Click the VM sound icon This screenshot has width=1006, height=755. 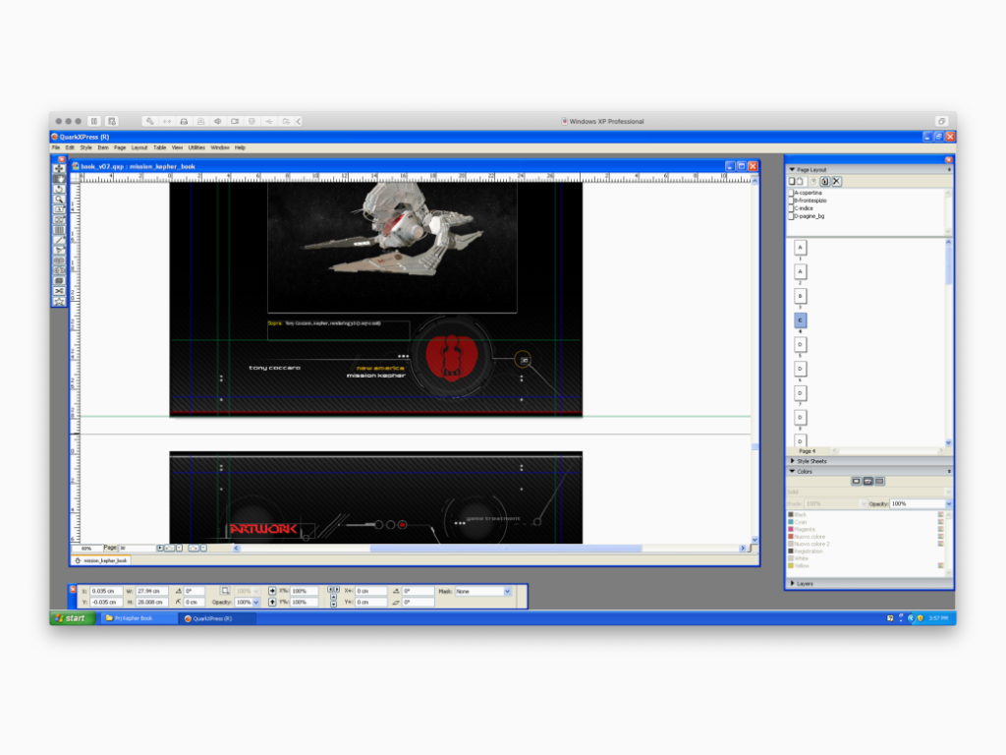coord(218,121)
